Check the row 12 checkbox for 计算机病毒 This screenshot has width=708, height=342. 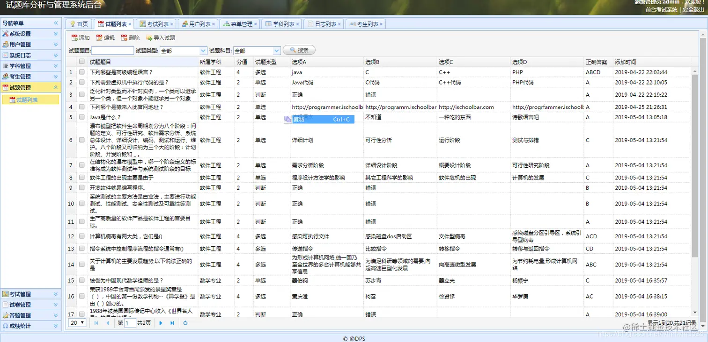coord(82,236)
